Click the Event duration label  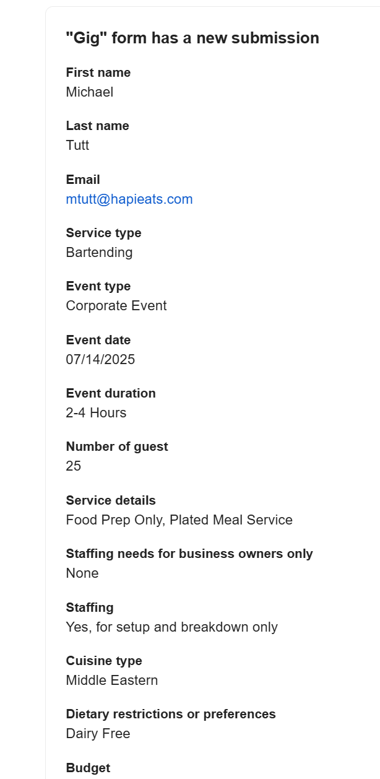tap(111, 393)
